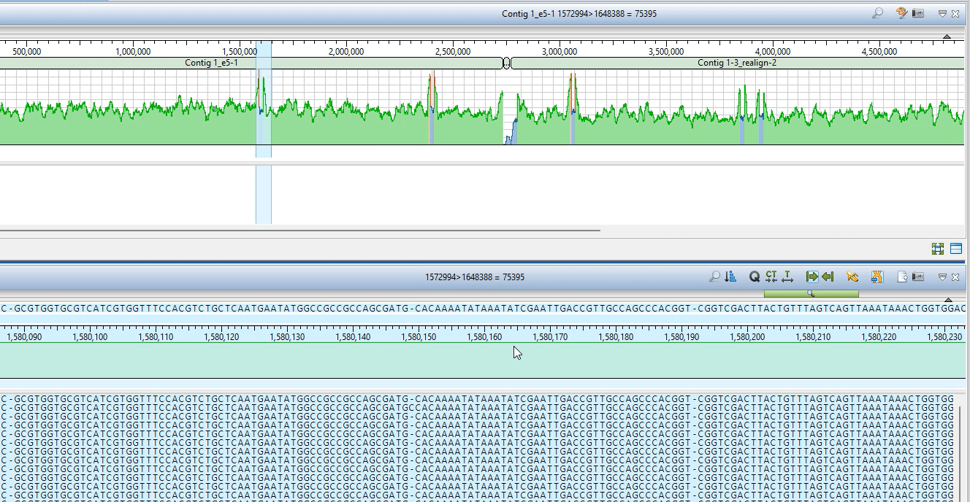Click the banana cleanup tool icon

coord(852,277)
